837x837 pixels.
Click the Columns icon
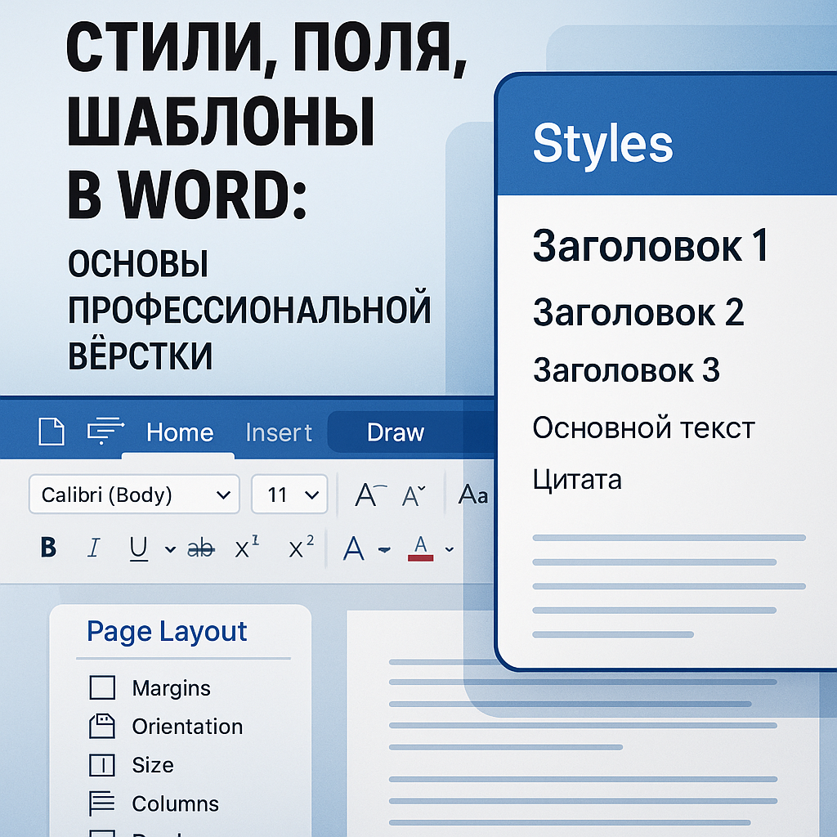pyautogui.click(x=102, y=803)
